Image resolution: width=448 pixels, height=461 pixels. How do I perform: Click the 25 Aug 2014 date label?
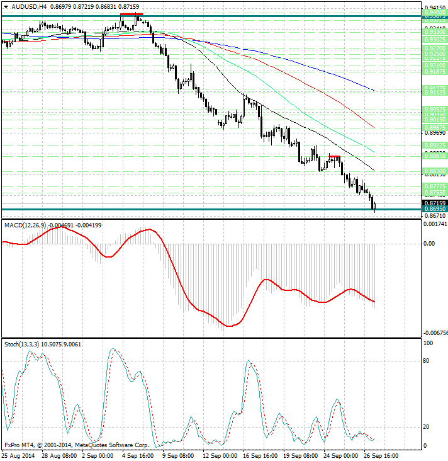click(18, 455)
